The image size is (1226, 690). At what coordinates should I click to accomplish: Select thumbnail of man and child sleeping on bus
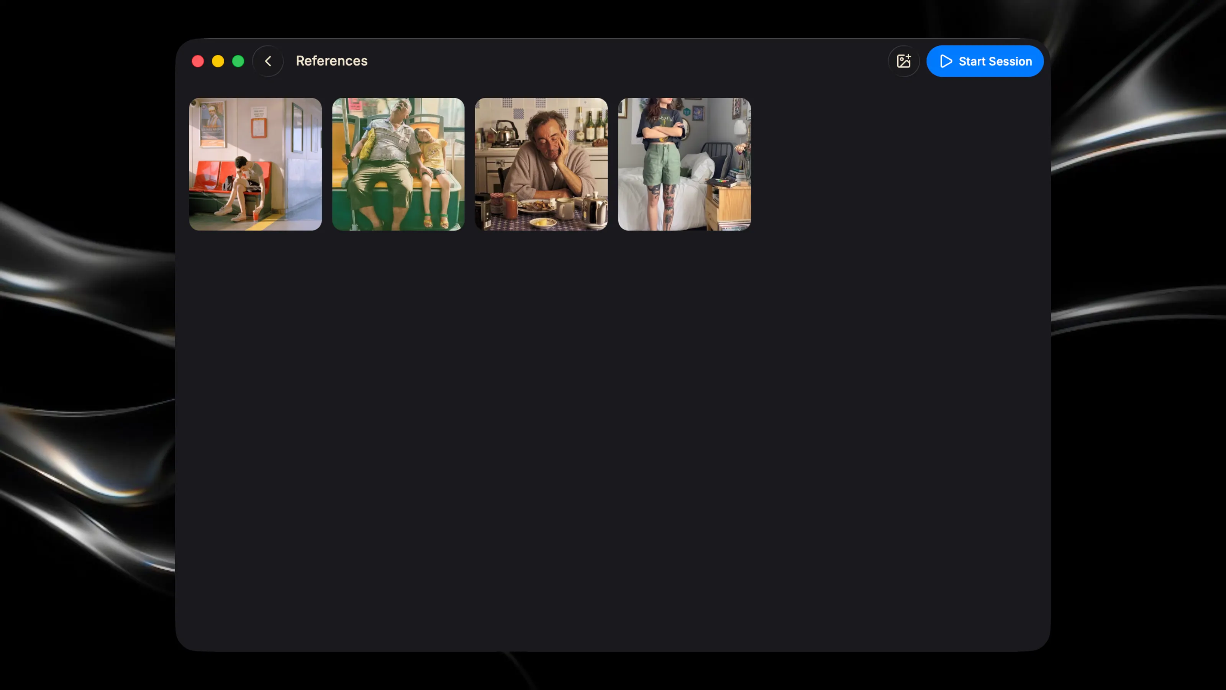pyautogui.click(x=398, y=164)
